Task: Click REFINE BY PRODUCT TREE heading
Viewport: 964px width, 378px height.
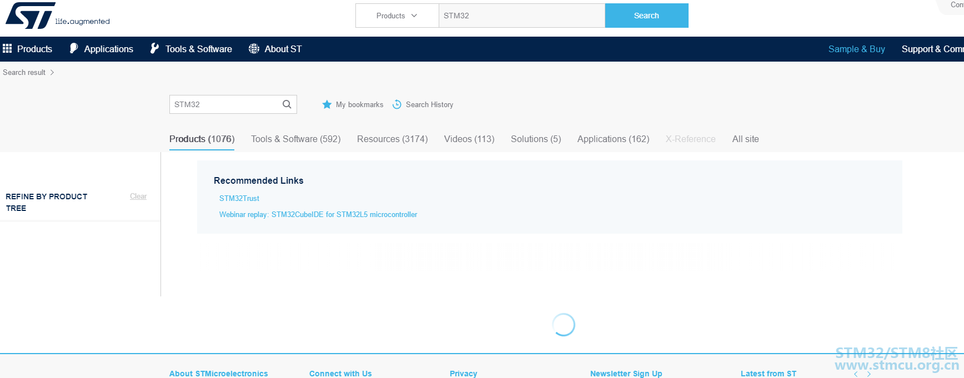Action: [46, 202]
